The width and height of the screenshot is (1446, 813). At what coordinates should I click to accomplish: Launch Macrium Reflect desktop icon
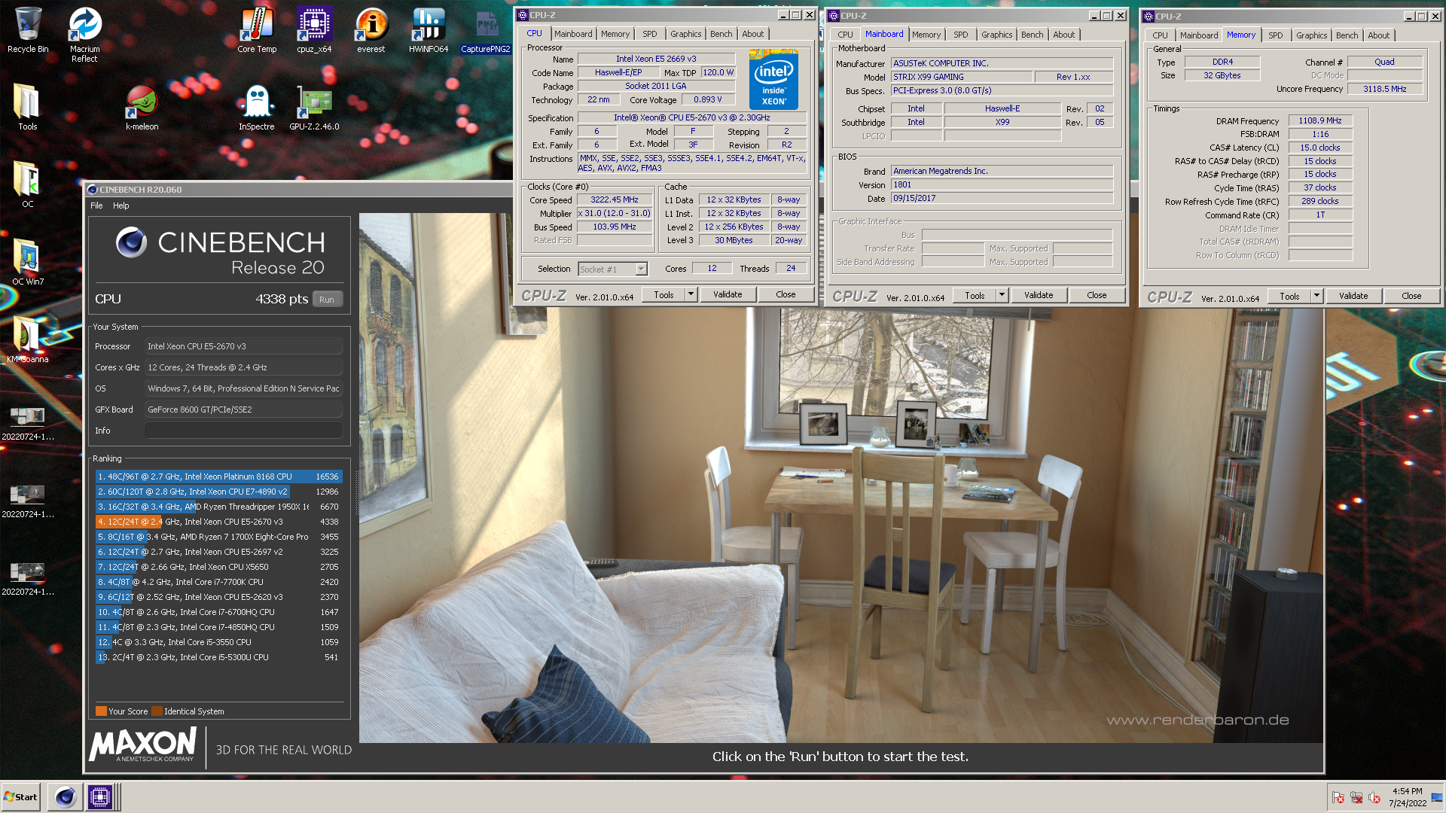pos(84,35)
